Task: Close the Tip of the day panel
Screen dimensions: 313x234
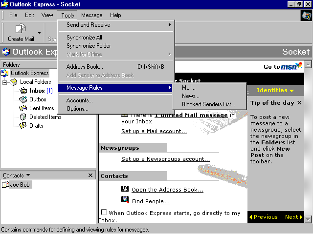Action: pos(299,103)
